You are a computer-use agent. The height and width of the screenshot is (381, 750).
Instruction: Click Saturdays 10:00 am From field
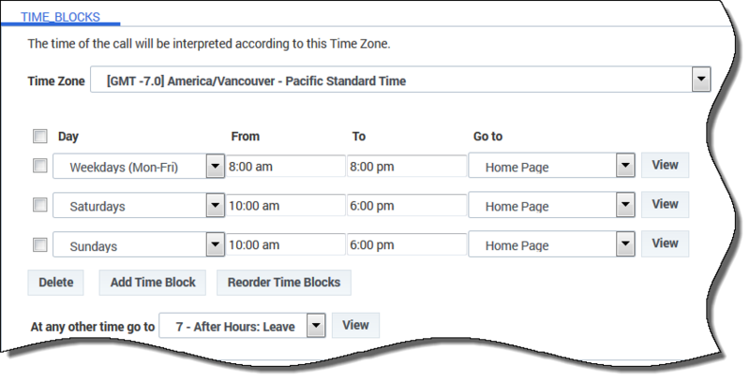pyautogui.click(x=286, y=205)
